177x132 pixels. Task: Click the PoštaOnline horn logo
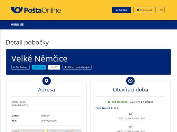point(17,10)
